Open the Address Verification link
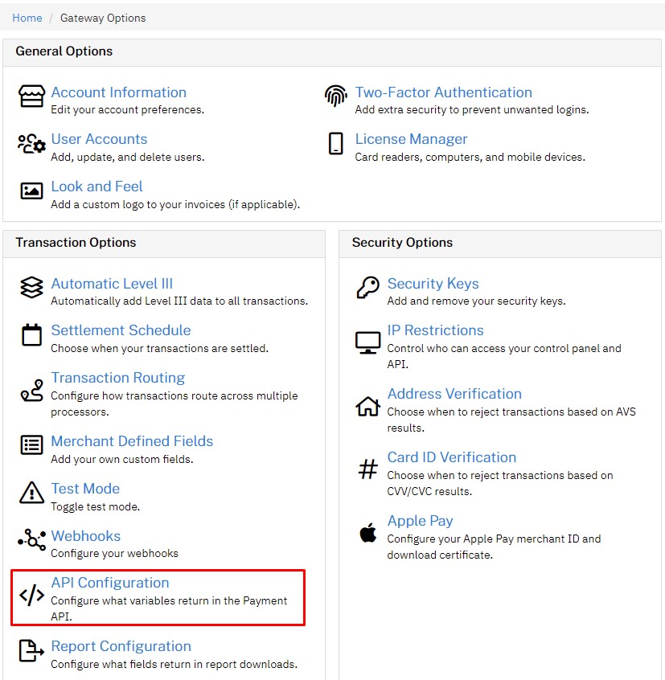665x680 pixels. (x=454, y=394)
